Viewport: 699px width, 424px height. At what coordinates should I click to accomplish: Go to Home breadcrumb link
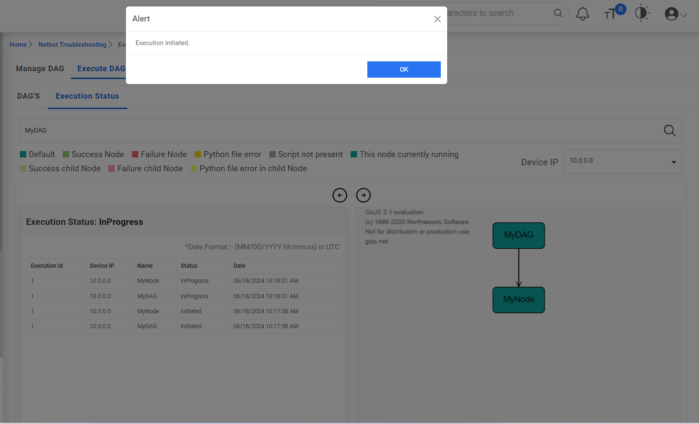tap(18, 45)
